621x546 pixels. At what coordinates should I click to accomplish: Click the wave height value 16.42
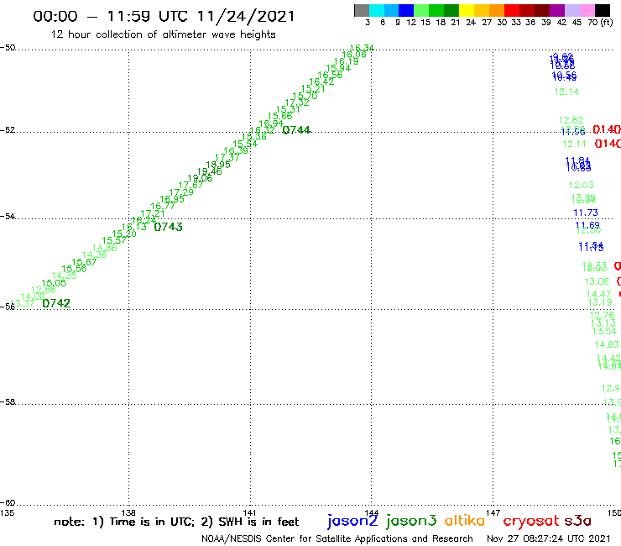(x=321, y=81)
